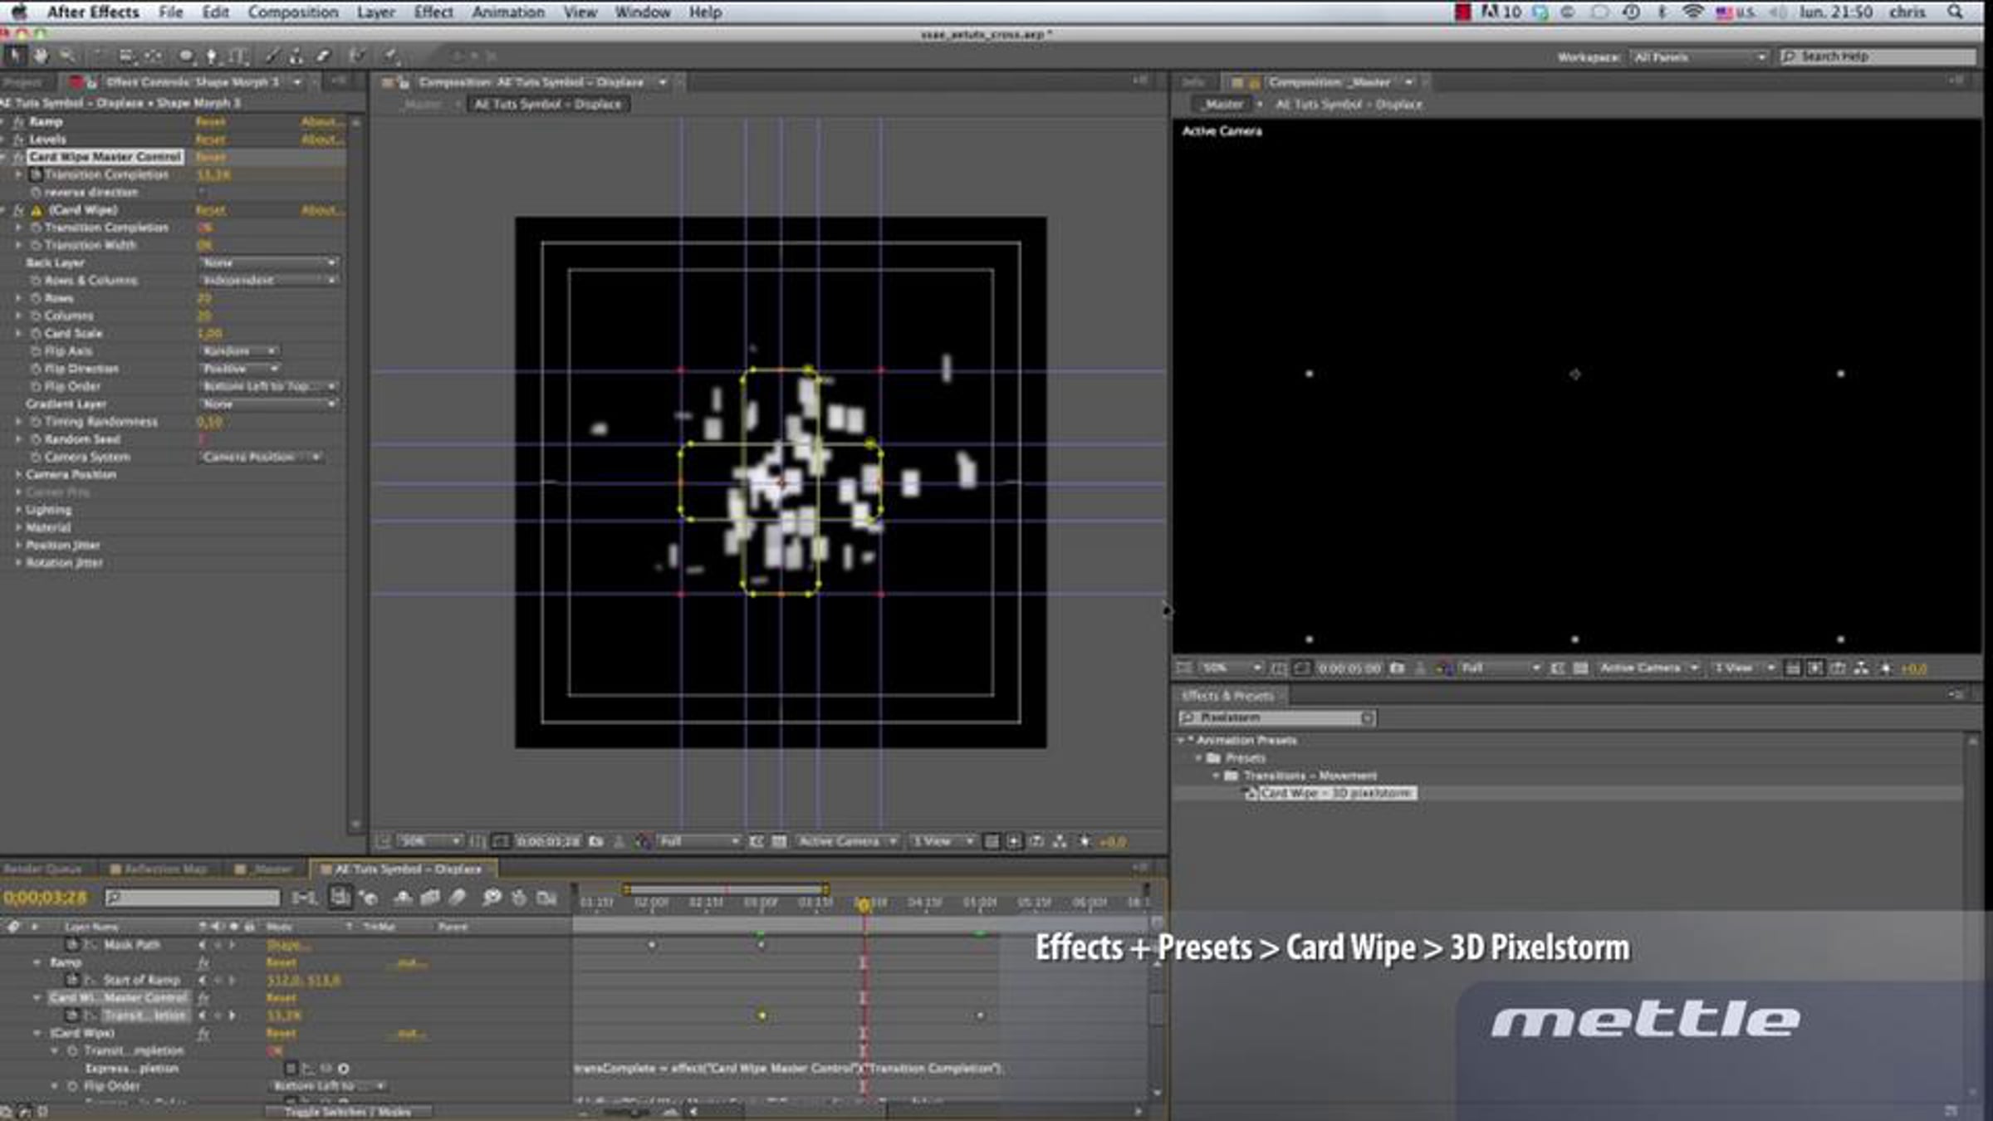
Task: Click Toggle Switches / Modes button
Action: pos(347,1112)
